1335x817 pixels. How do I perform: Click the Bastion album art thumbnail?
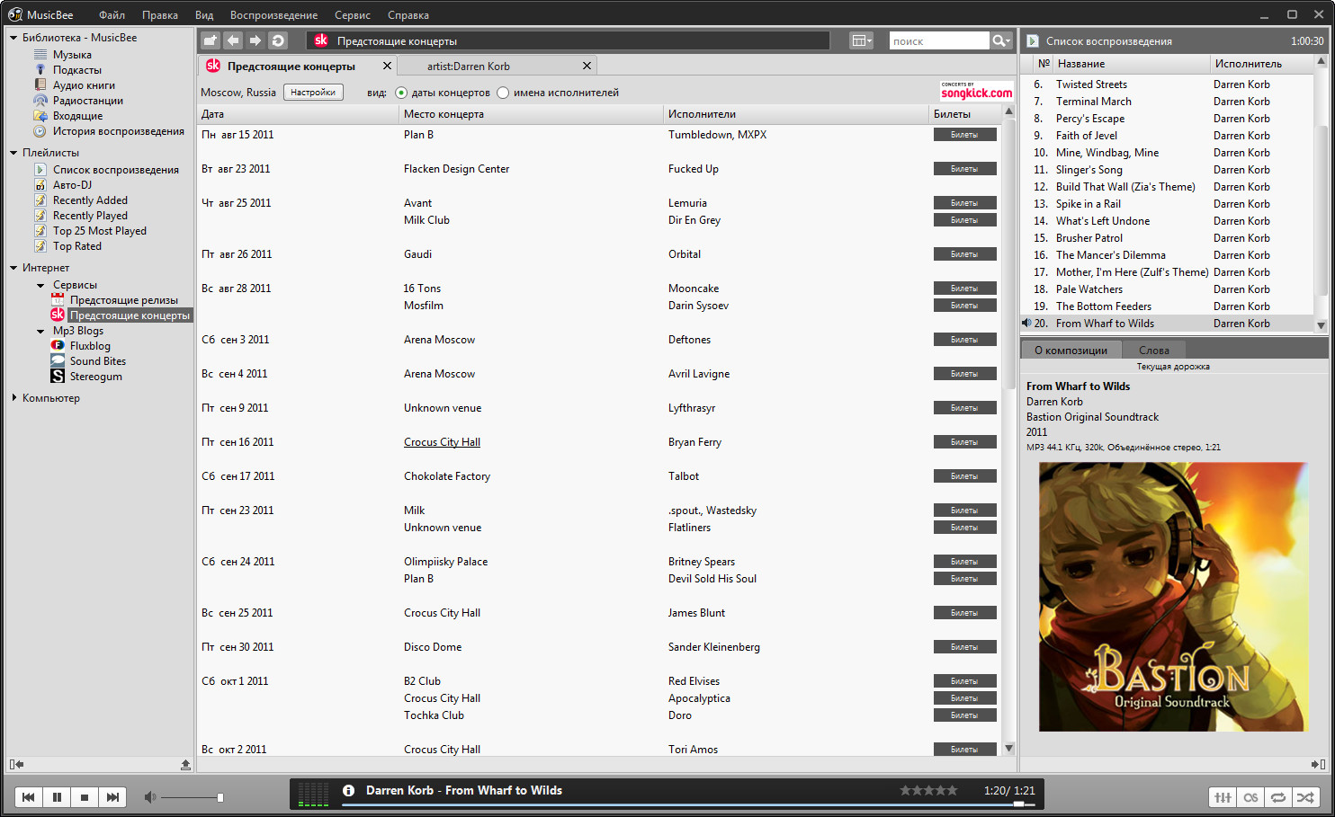pyautogui.click(x=1173, y=597)
